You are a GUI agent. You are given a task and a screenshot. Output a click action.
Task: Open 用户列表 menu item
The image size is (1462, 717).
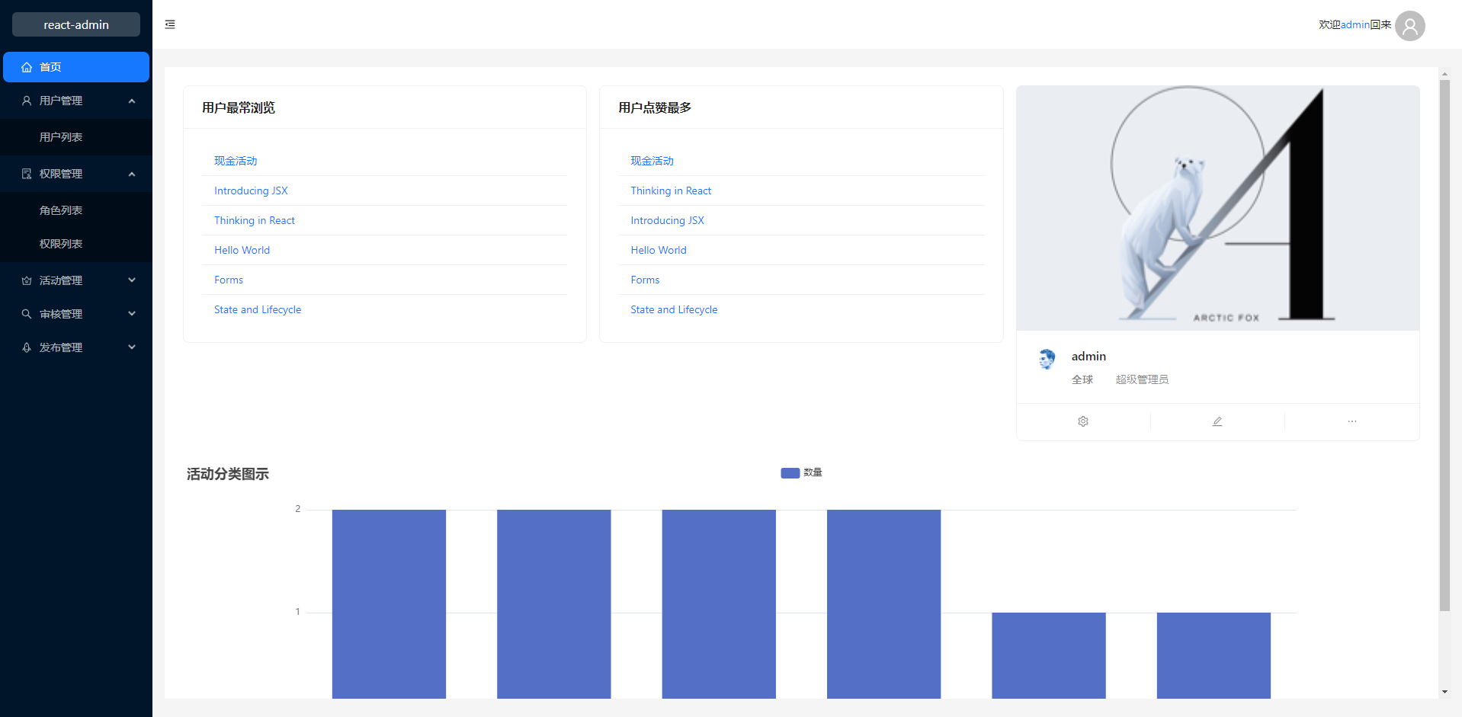click(76, 137)
